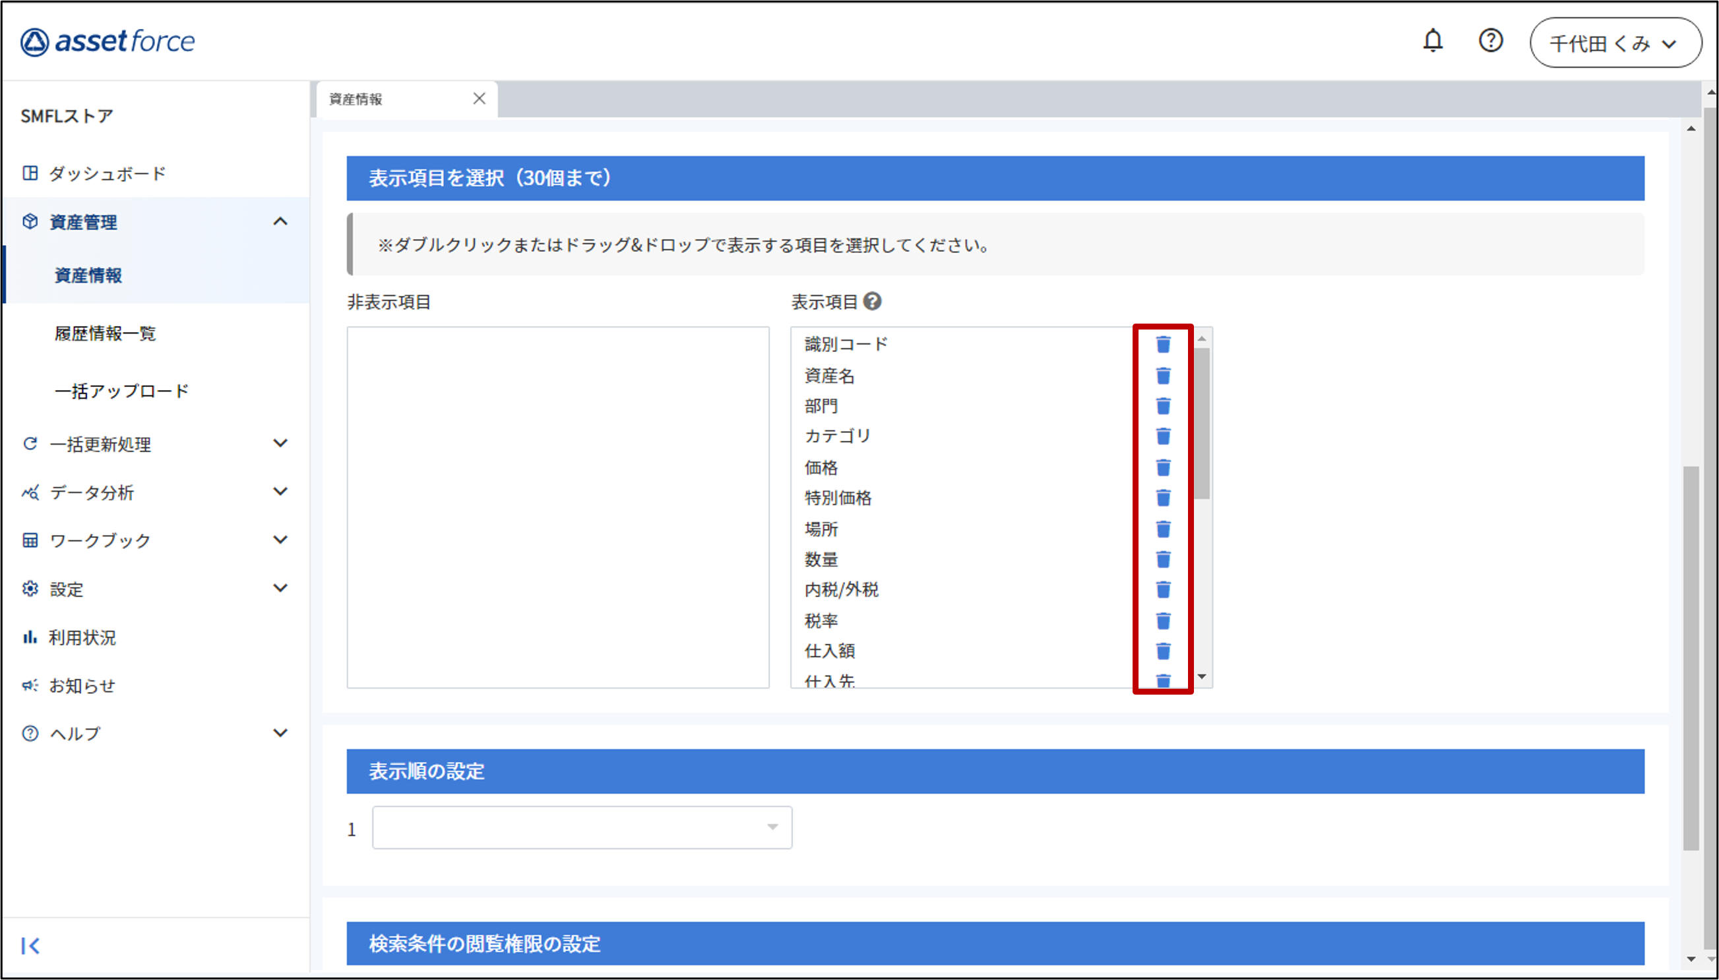The width and height of the screenshot is (1719, 980).
Task: Collapse the sidebar with the arrow icon
Action: (x=30, y=946)
